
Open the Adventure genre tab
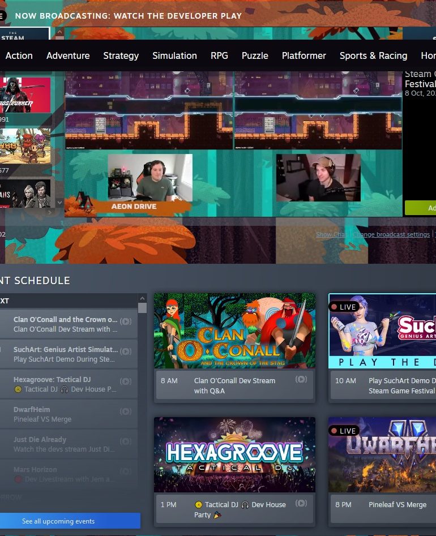[68, 55]
